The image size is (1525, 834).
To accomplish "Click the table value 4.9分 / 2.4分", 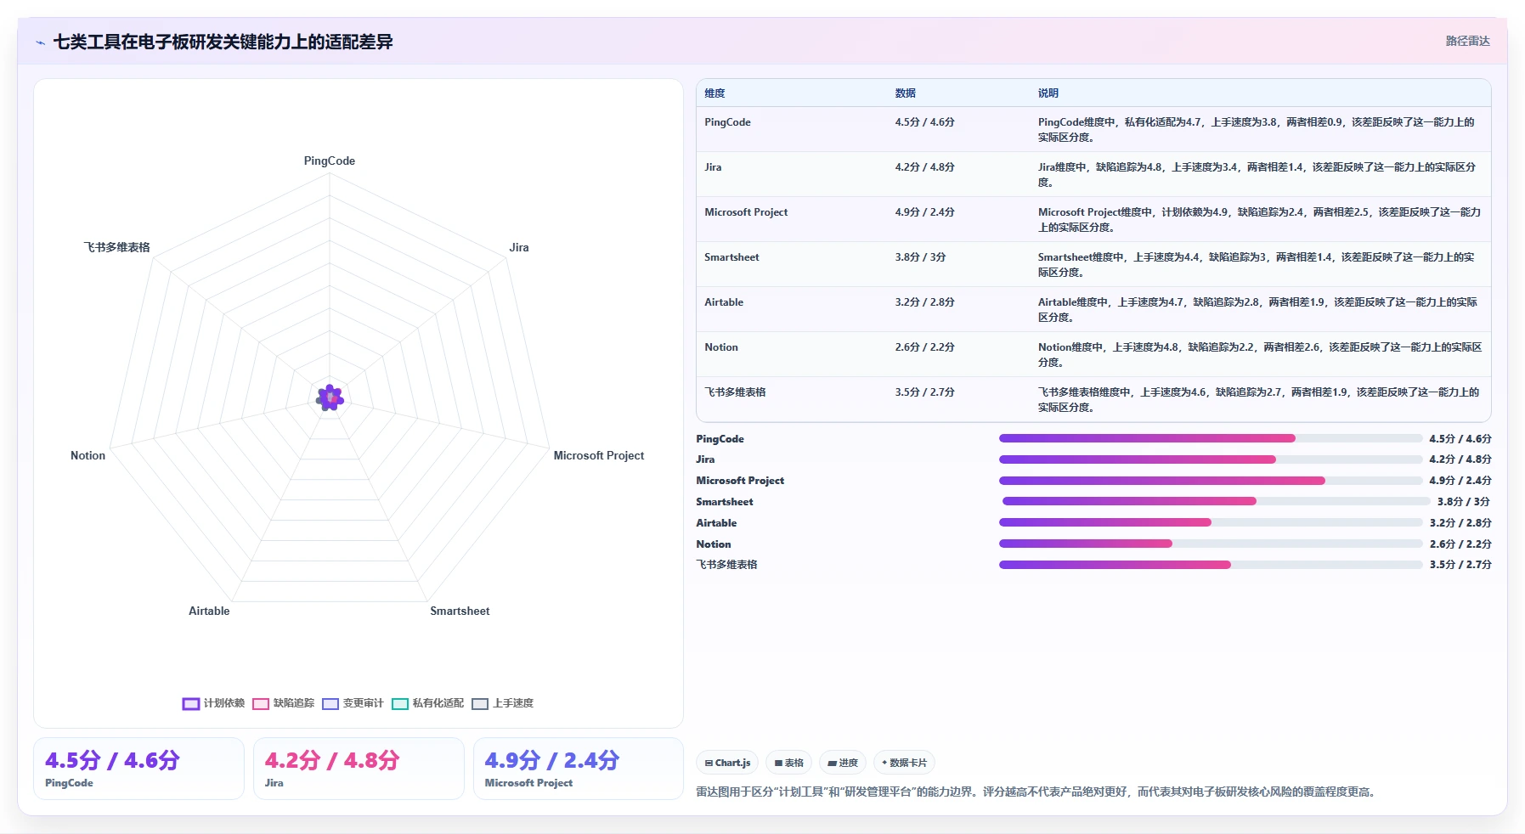I will point(924,212).
